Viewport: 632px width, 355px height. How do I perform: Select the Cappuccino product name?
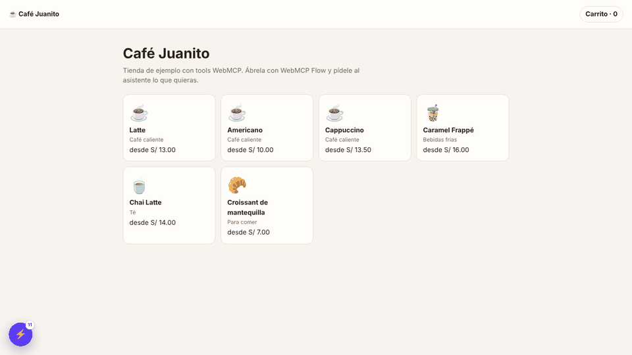[x=344, y=130]
